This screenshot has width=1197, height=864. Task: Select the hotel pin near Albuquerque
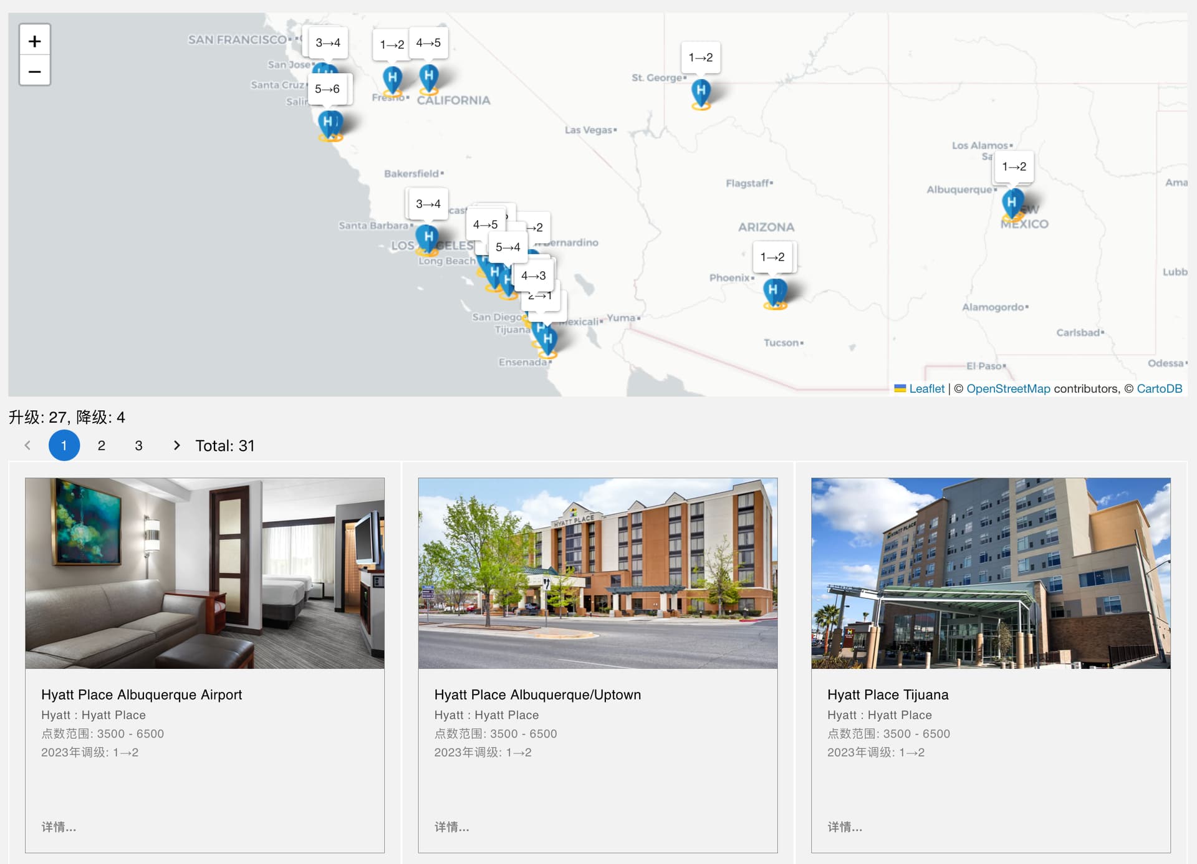pyautogui.click(x=1012, y=204)
